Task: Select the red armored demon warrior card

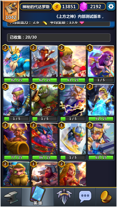Action: tap(45, 61)
